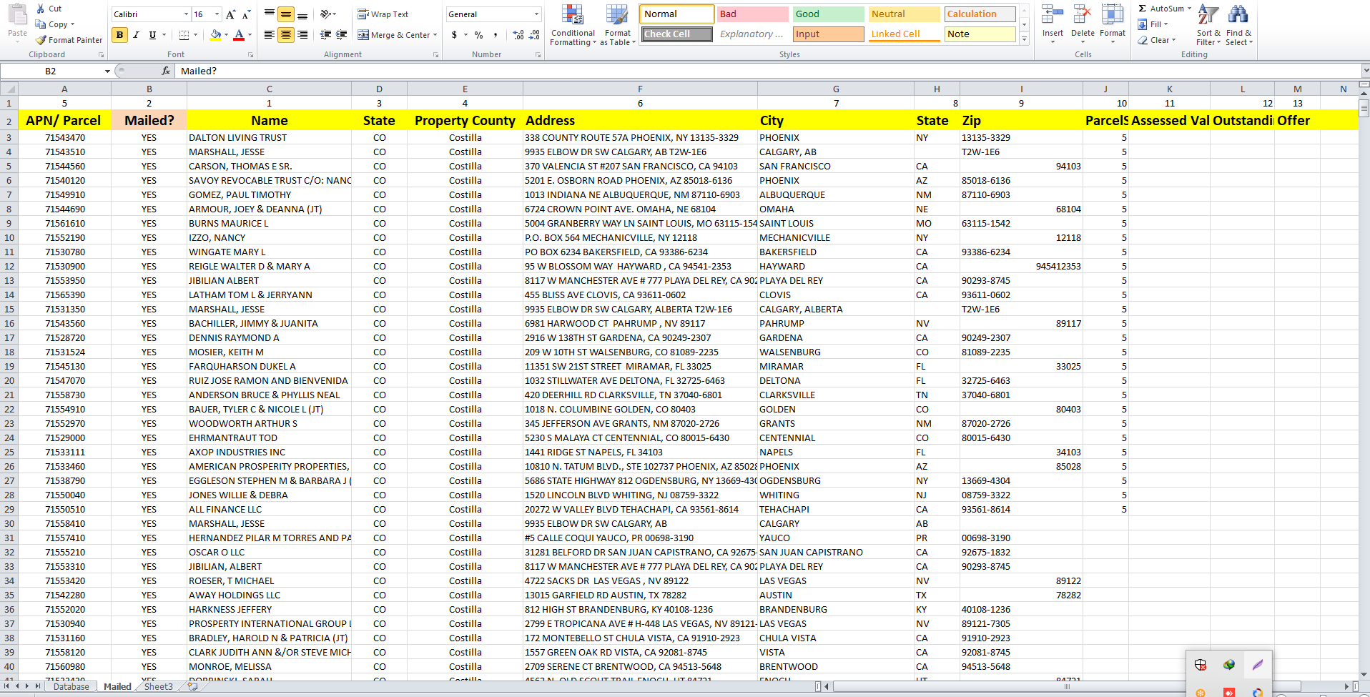Toggle italic formatting
The image size is (1370, 697).
[x=135, y=34]
